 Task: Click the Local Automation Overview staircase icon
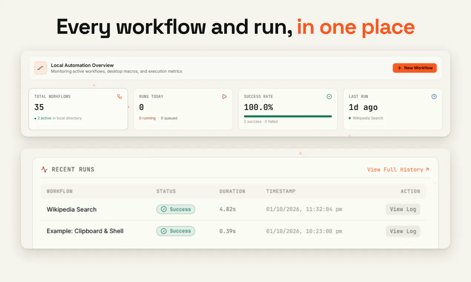pyautogui.click(x=40, y=68)
